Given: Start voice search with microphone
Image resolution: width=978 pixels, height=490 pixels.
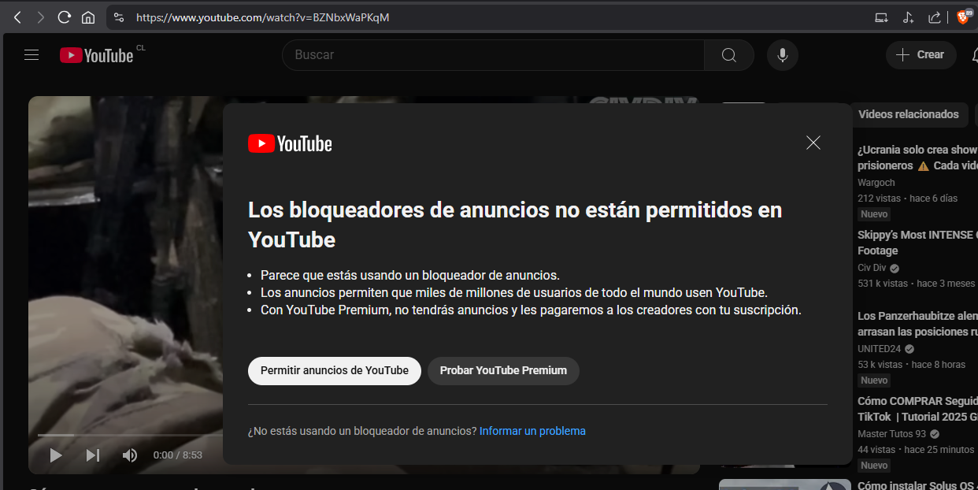Looking at the screenshot, I should 783,55.
